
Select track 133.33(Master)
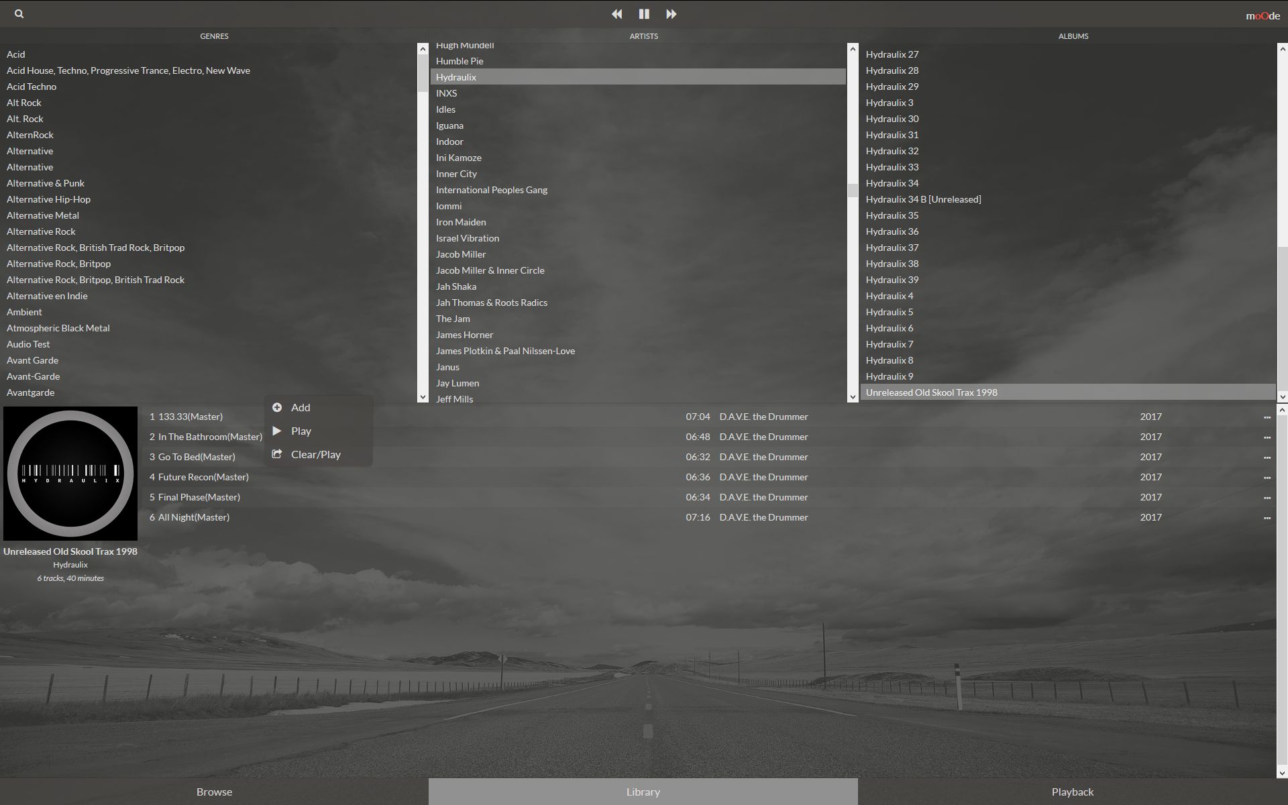pyautogui.click(x=191, y=417)
